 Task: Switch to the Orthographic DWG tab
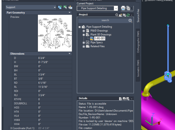click(x=138, y=42)
